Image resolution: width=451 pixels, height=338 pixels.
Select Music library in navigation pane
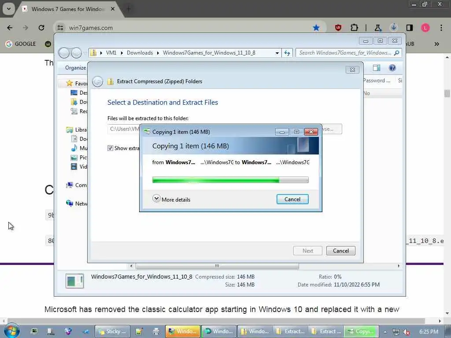(x=79, y=148)
